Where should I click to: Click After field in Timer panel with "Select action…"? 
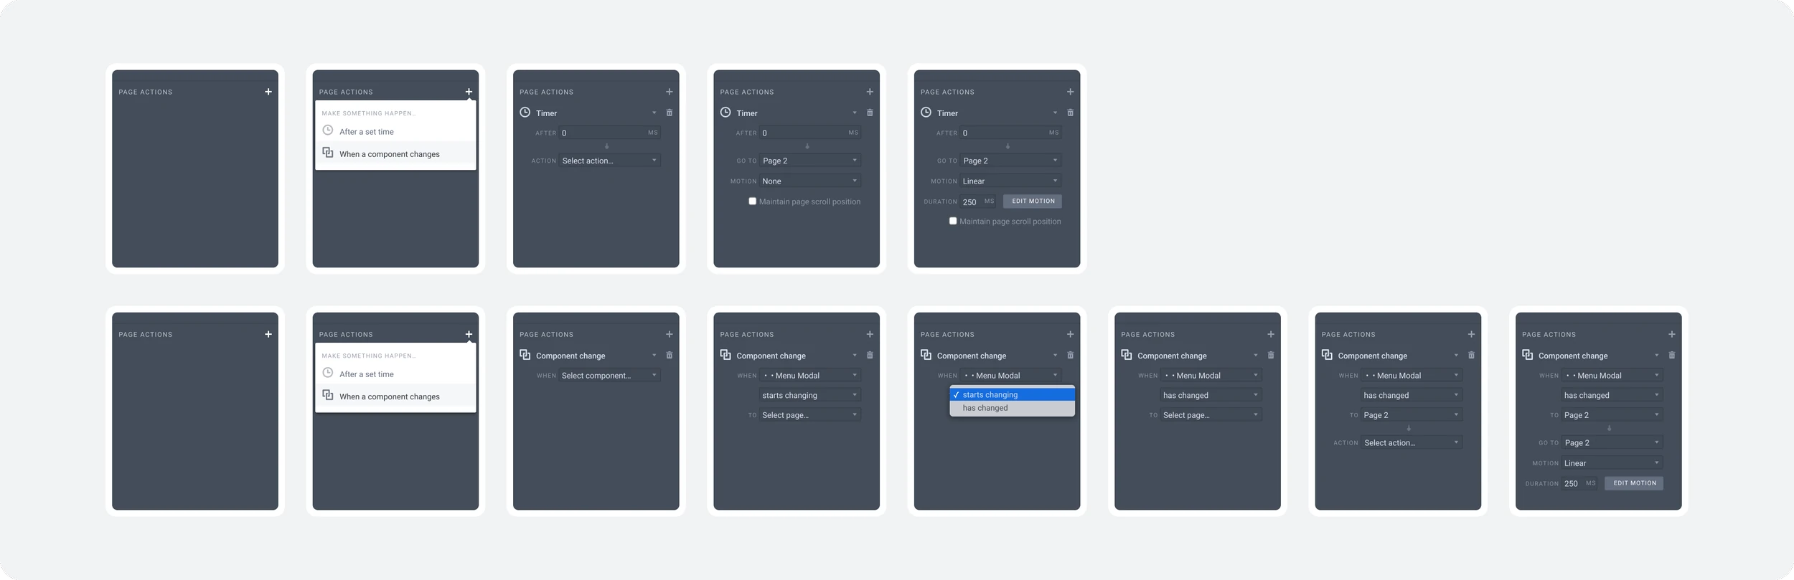pyautogui.click(x=610, y=133)
